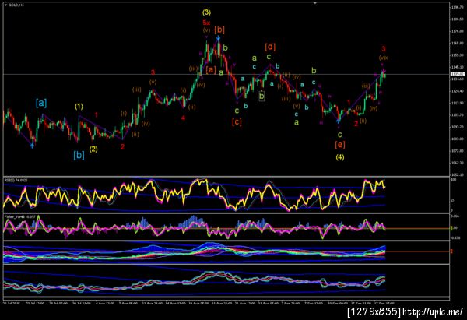Open the dropdown arrow beside GOLD,H4 title
The width and height of the screenshot is (467, 320).
pos(5,5)
